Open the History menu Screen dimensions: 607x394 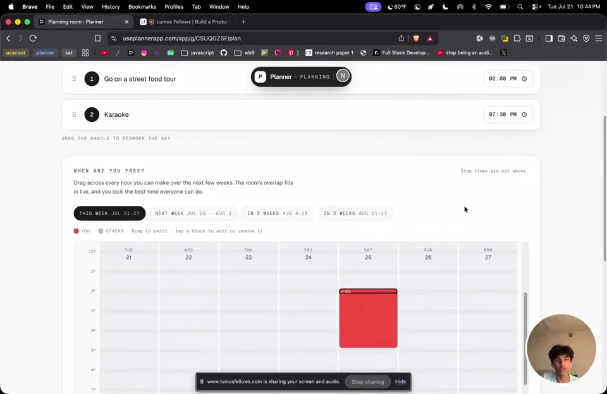pos(111,6)
